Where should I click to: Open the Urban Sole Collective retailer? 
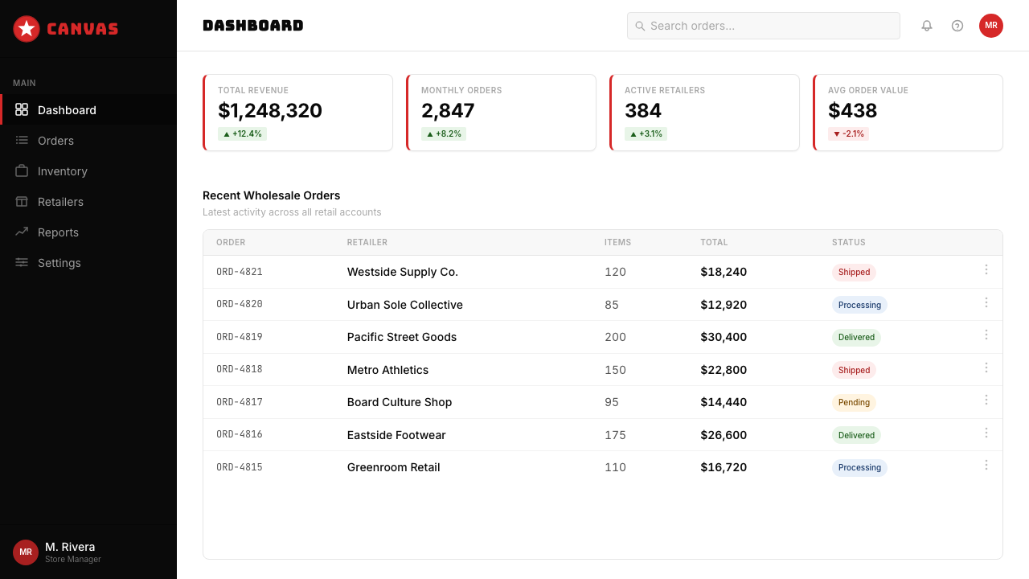pos(405,305)
